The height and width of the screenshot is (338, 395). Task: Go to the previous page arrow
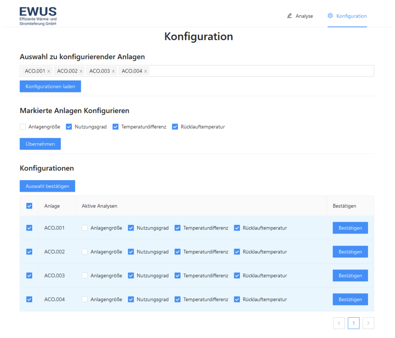coord(339,323)
